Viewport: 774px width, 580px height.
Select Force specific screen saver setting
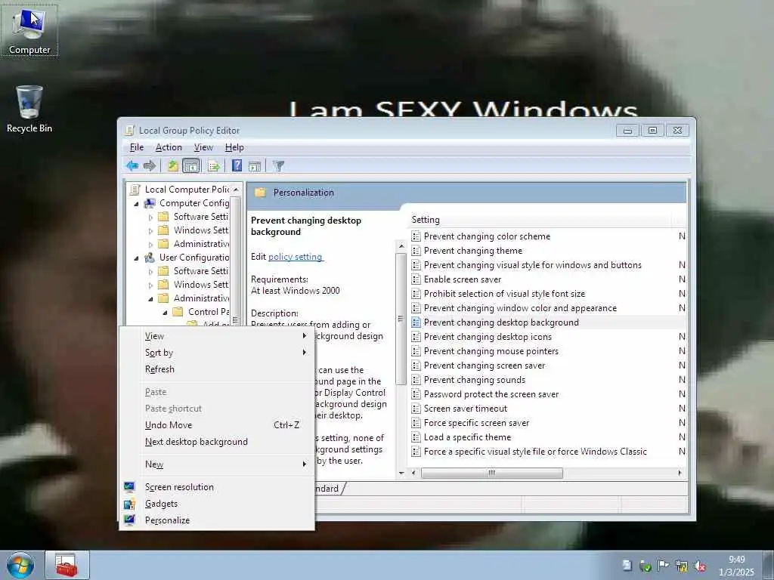click(x=476, y=423)
